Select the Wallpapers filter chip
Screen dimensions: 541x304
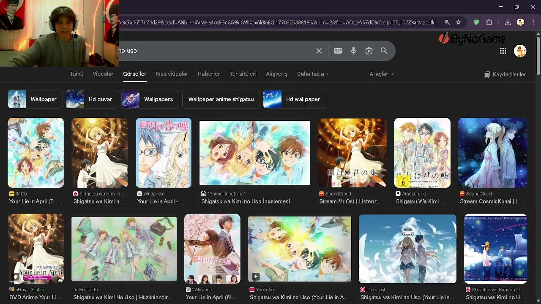150,99
